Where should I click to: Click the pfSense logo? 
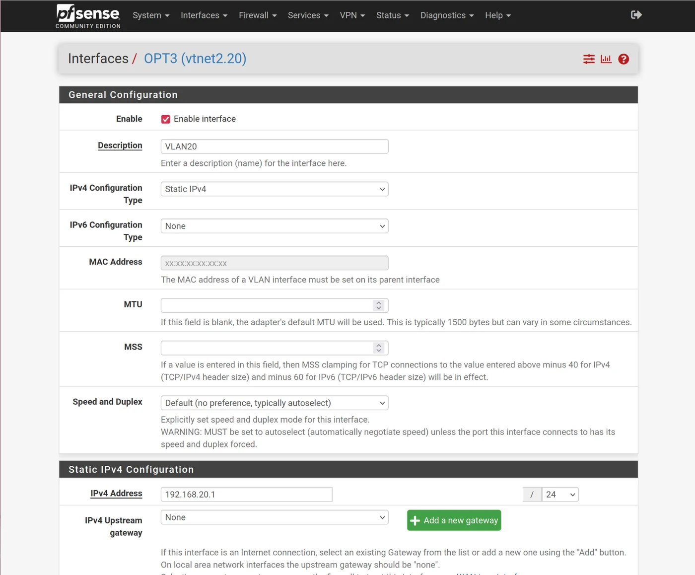87,15
